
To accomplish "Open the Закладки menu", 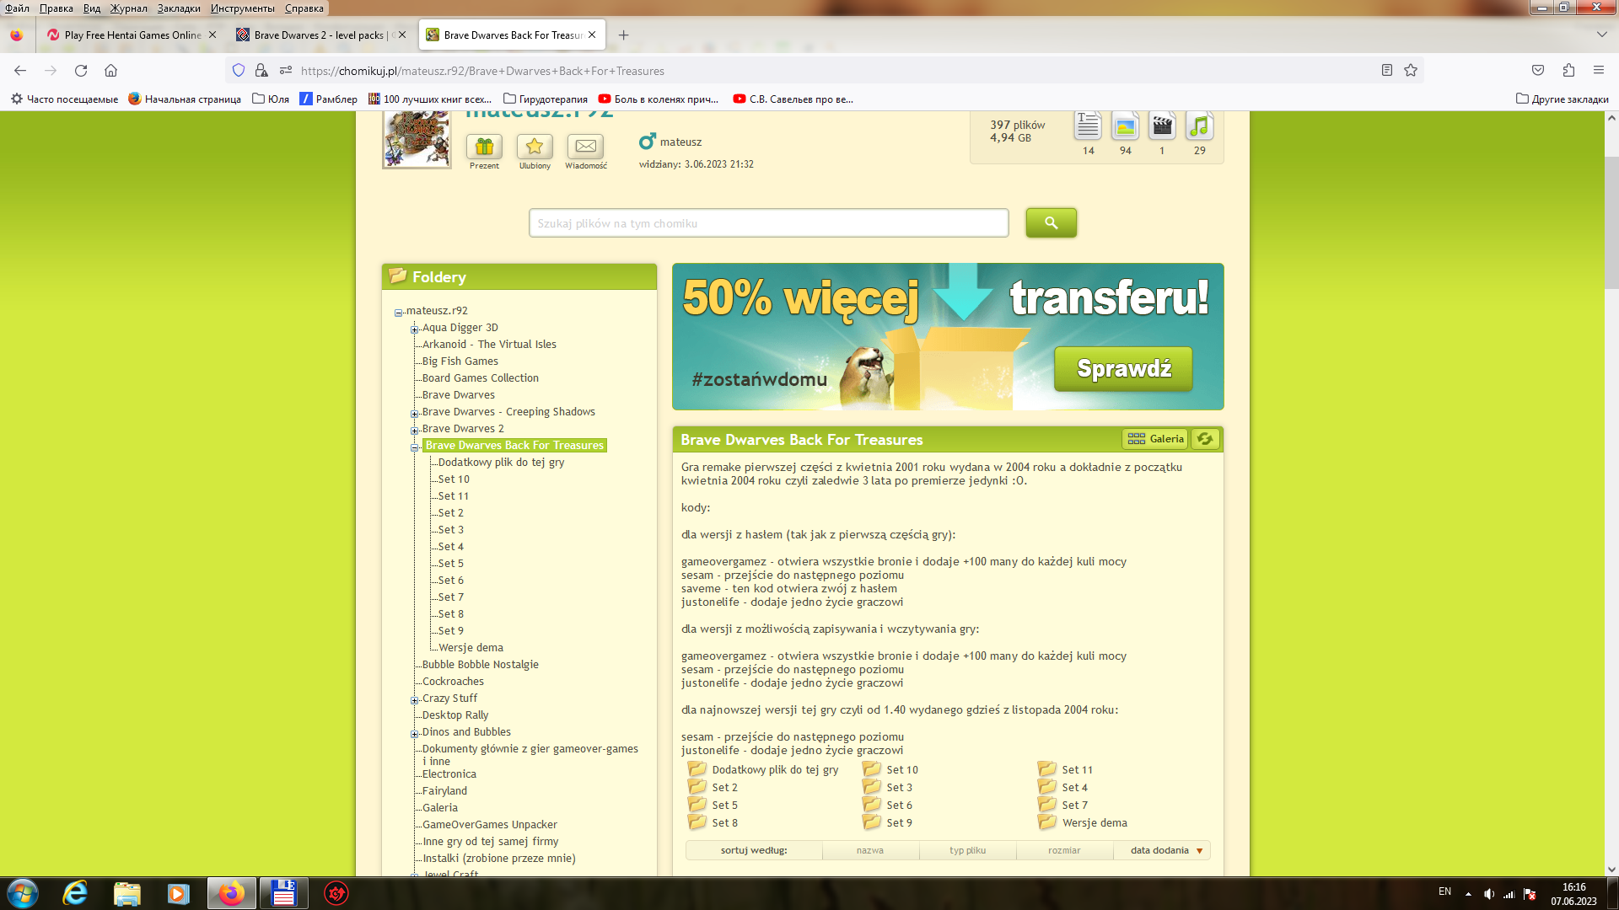I will click(179, 8).
